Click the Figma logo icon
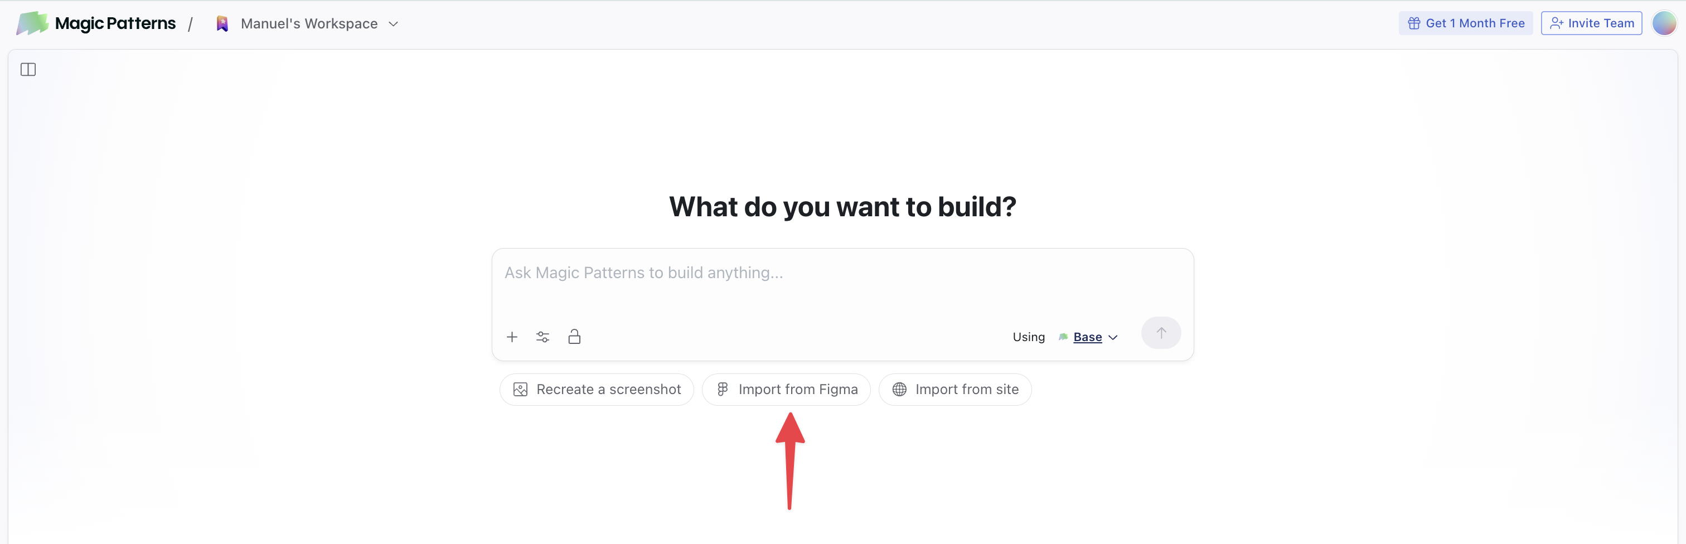This screenshot has height=544, width=1686. 723,390
